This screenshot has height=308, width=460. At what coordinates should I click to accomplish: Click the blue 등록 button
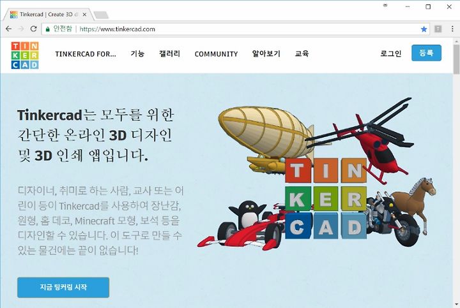click(x=426, y=53)
